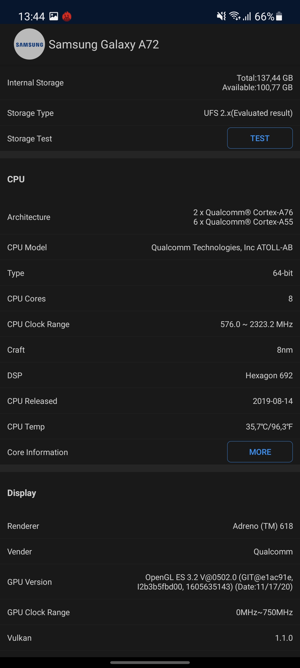Tap the bottom navigation gesture handle

point(150,662)
